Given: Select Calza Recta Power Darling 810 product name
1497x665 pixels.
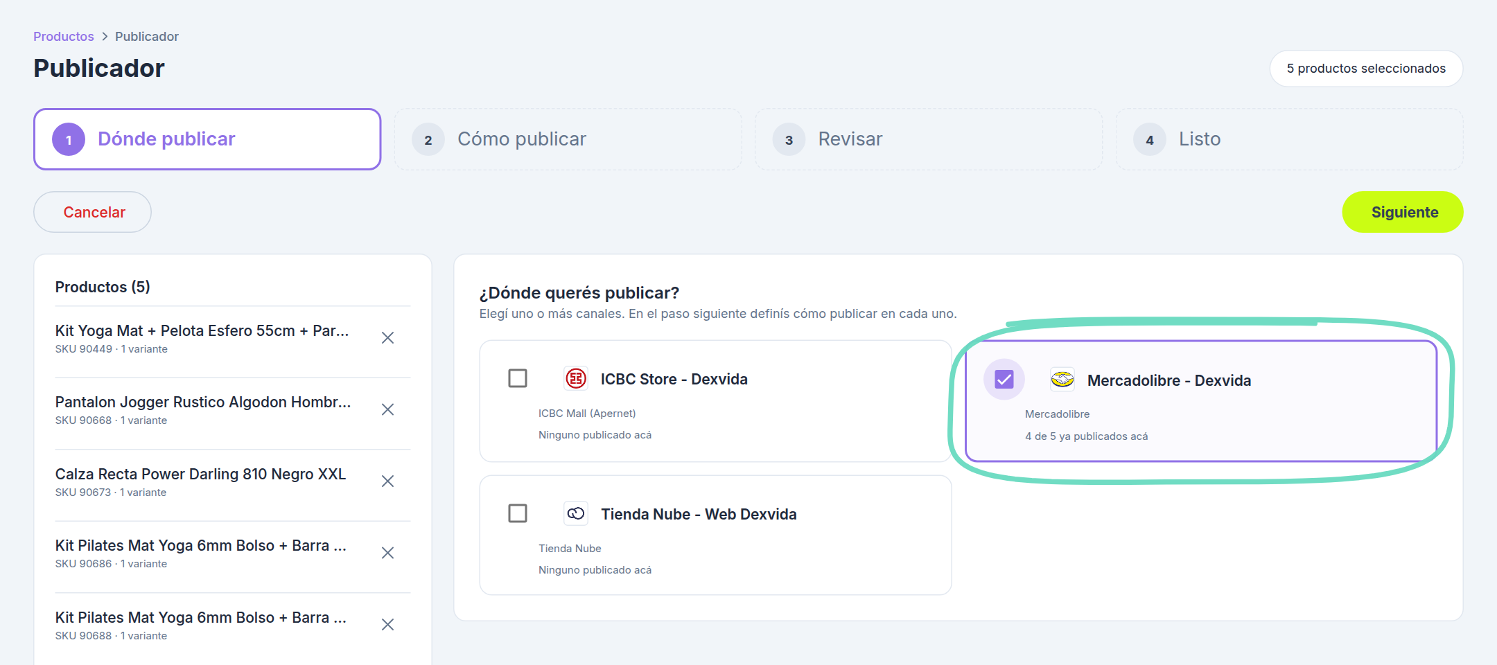Looking at the screenshot, I should pyautogui.click(x=200, y=474).
